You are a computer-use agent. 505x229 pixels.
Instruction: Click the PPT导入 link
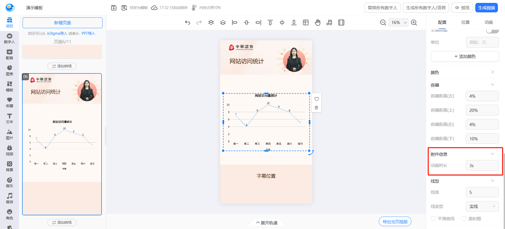click(88, 33)
